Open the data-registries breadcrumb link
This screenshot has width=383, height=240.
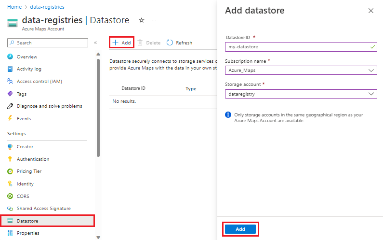click(x=47, y=7)
